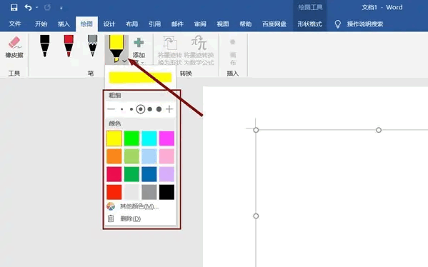
Task: Open the Undo history dropdown arrow
Action: (37, 7)
